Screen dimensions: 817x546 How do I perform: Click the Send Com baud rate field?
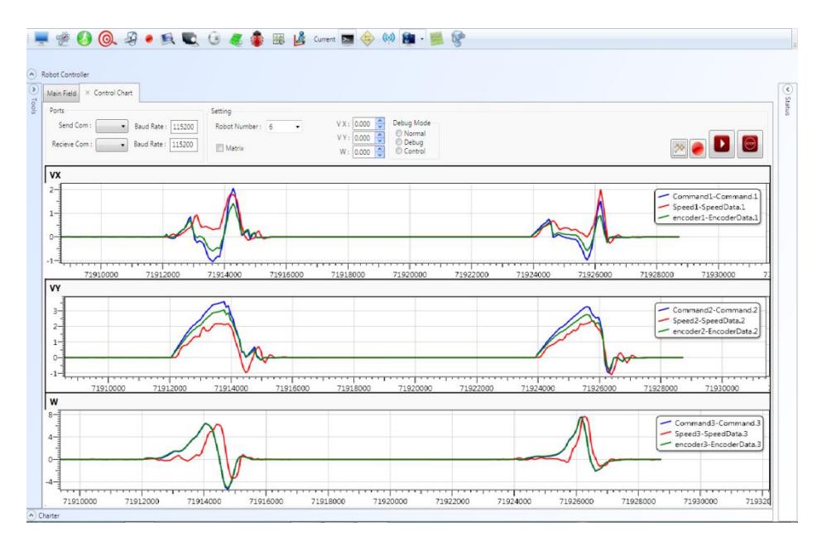[x=184, y=127]
